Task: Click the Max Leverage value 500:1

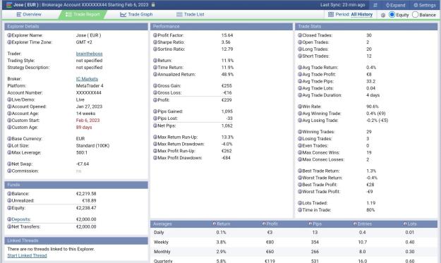Action: point(82,152)
